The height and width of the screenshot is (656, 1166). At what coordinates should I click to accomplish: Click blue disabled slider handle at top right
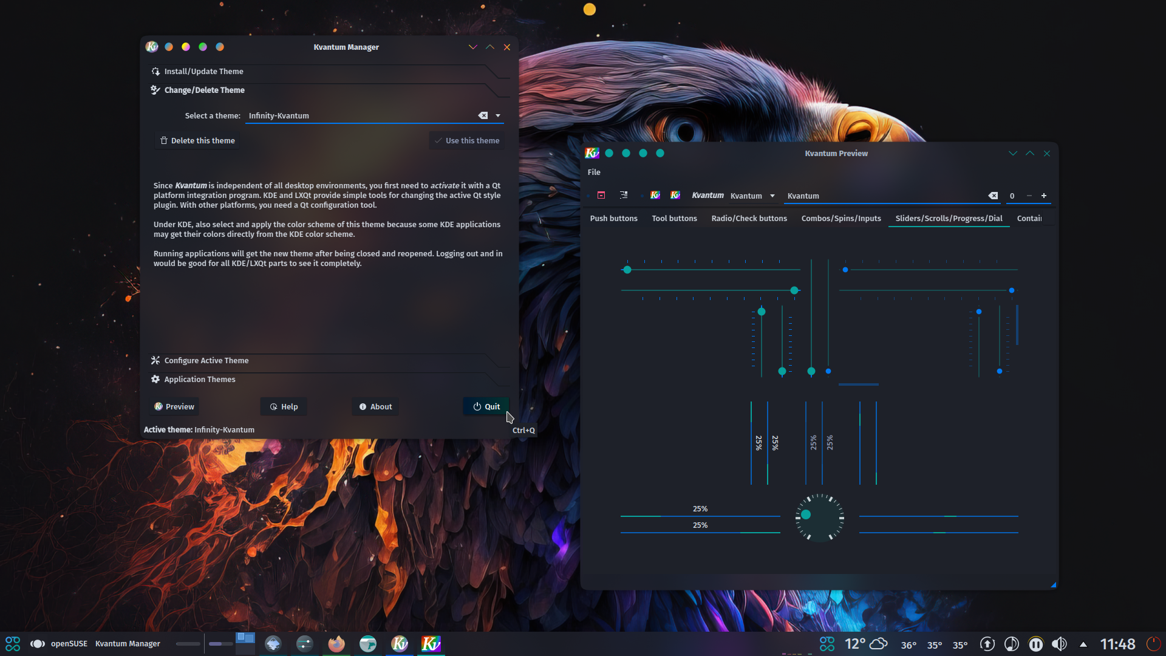pyautogui.click(x=845, y=270)
